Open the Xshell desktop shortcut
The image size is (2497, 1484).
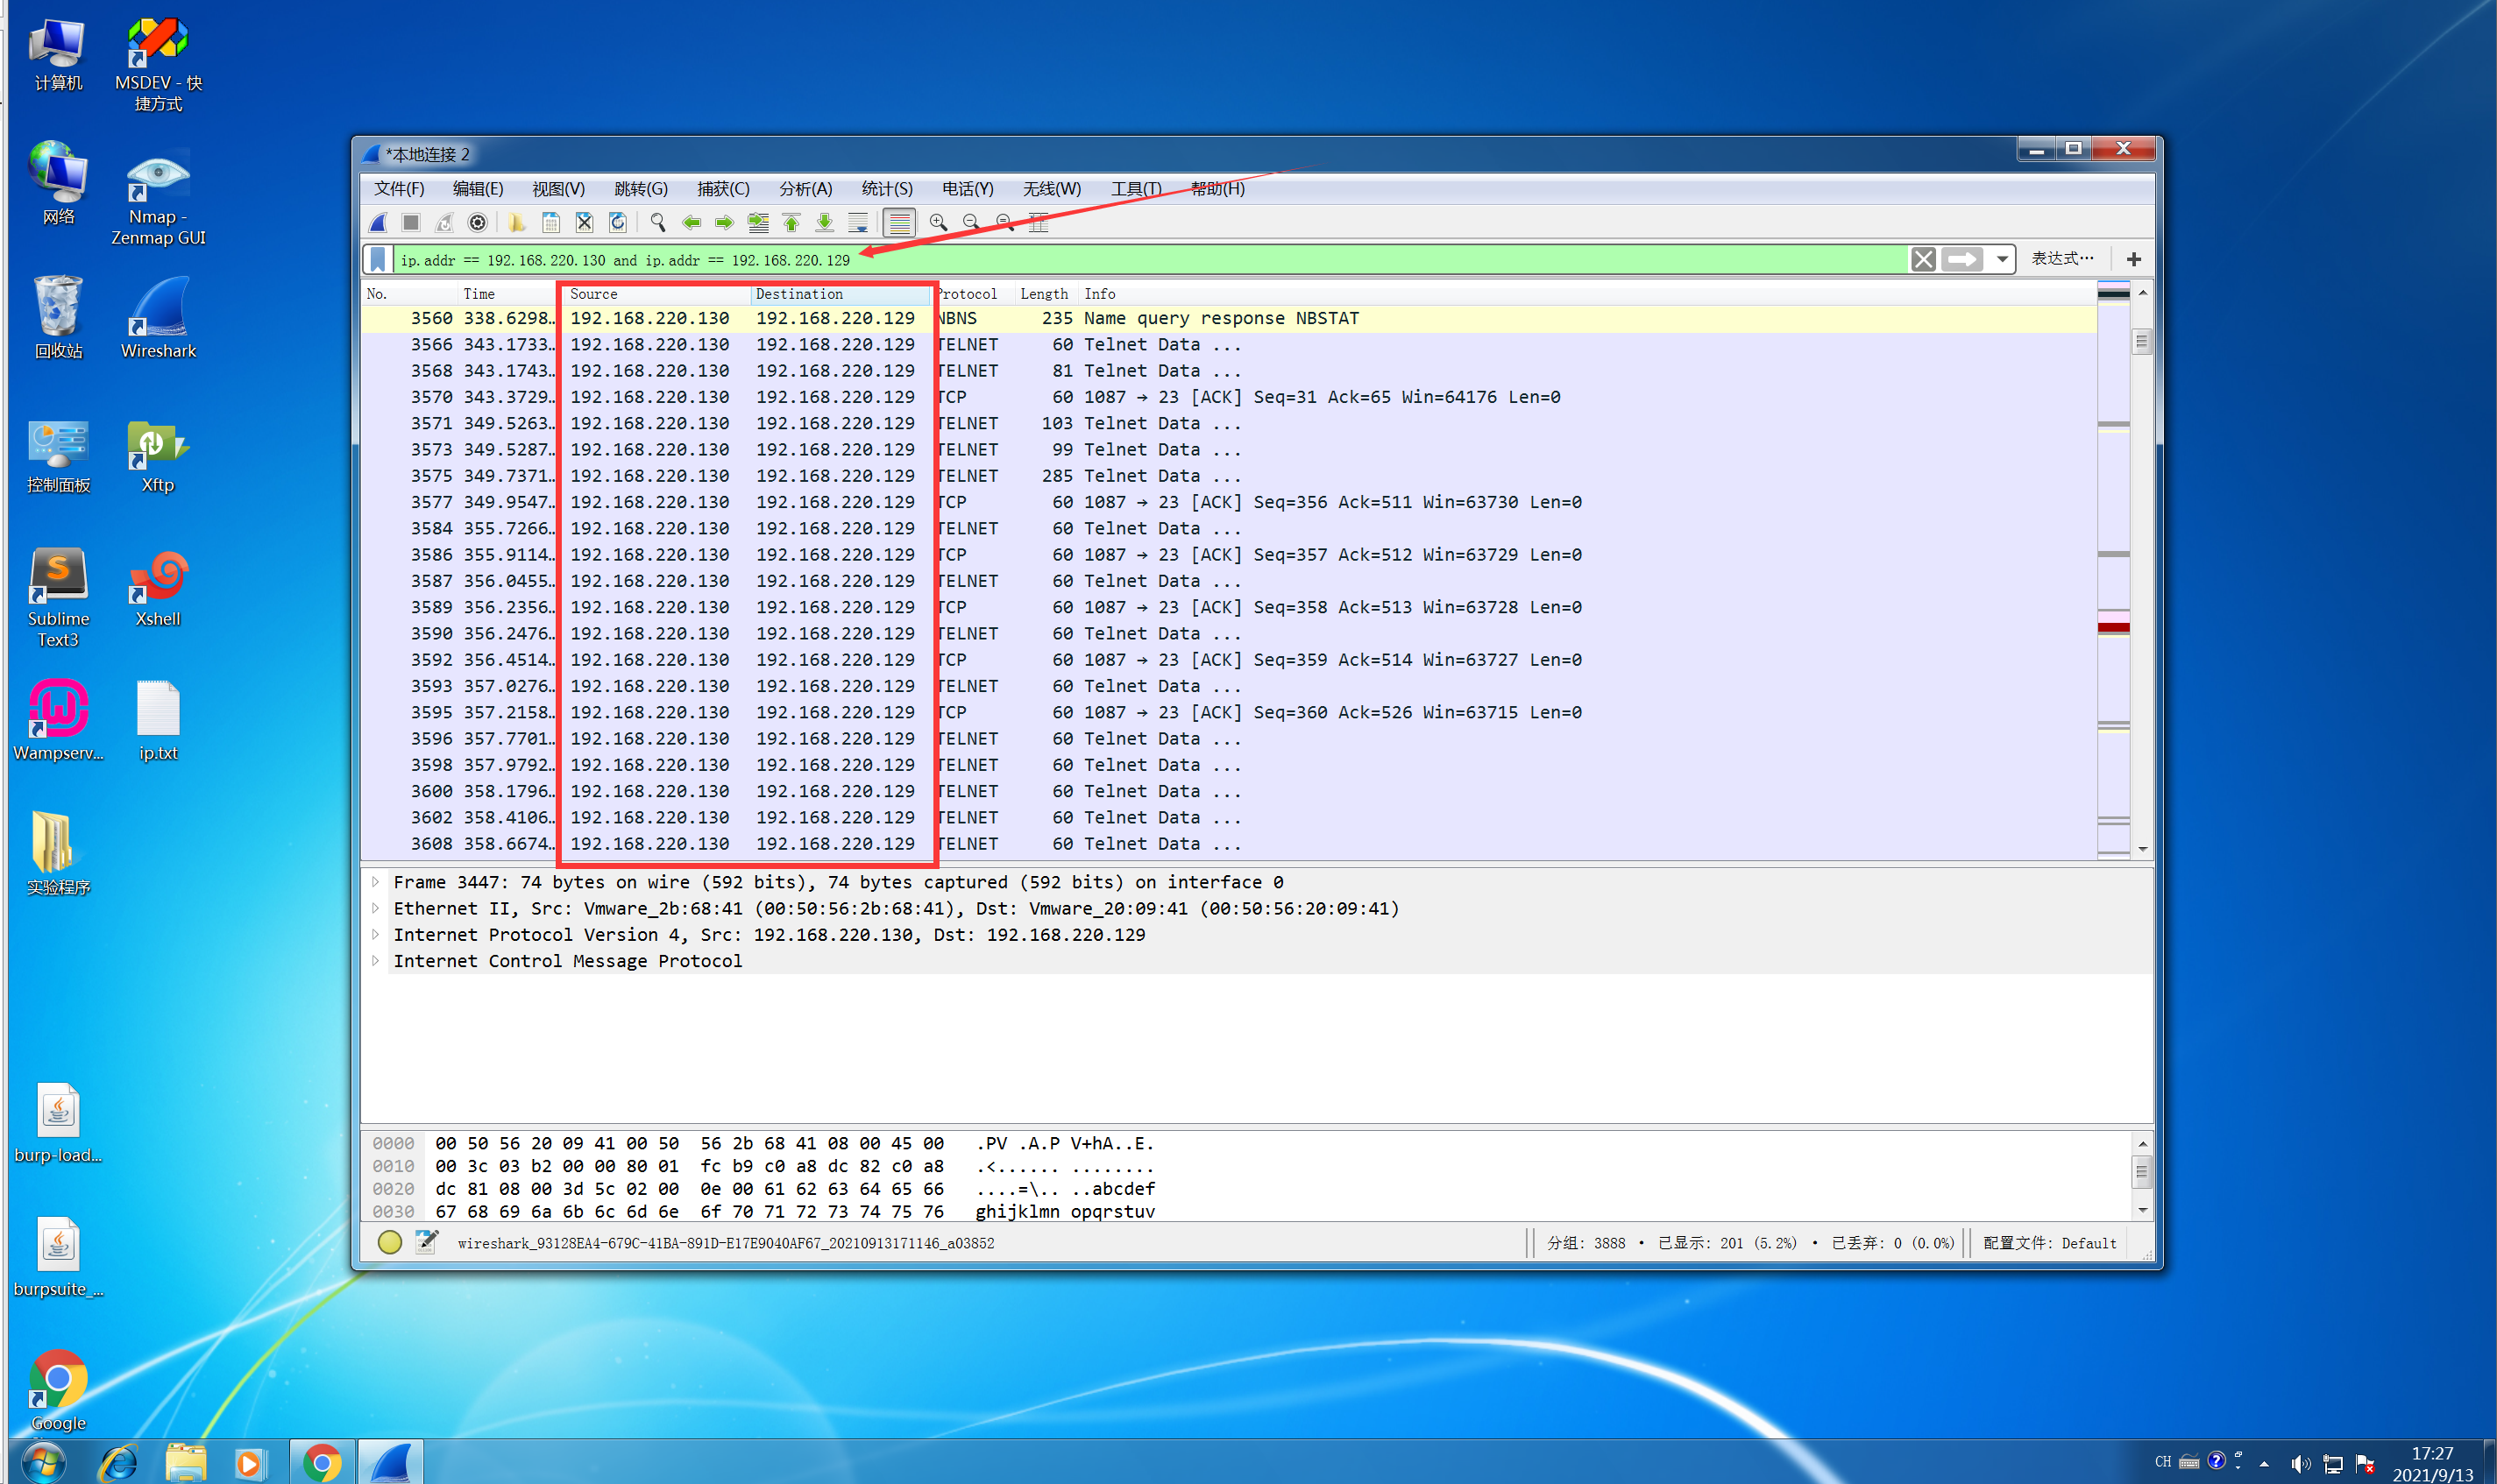(158, 587)
